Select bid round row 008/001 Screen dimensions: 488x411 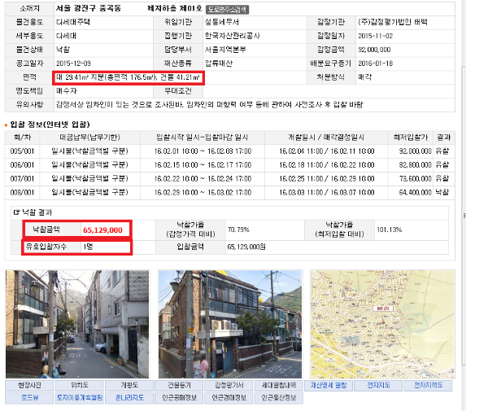click(229, 192)
